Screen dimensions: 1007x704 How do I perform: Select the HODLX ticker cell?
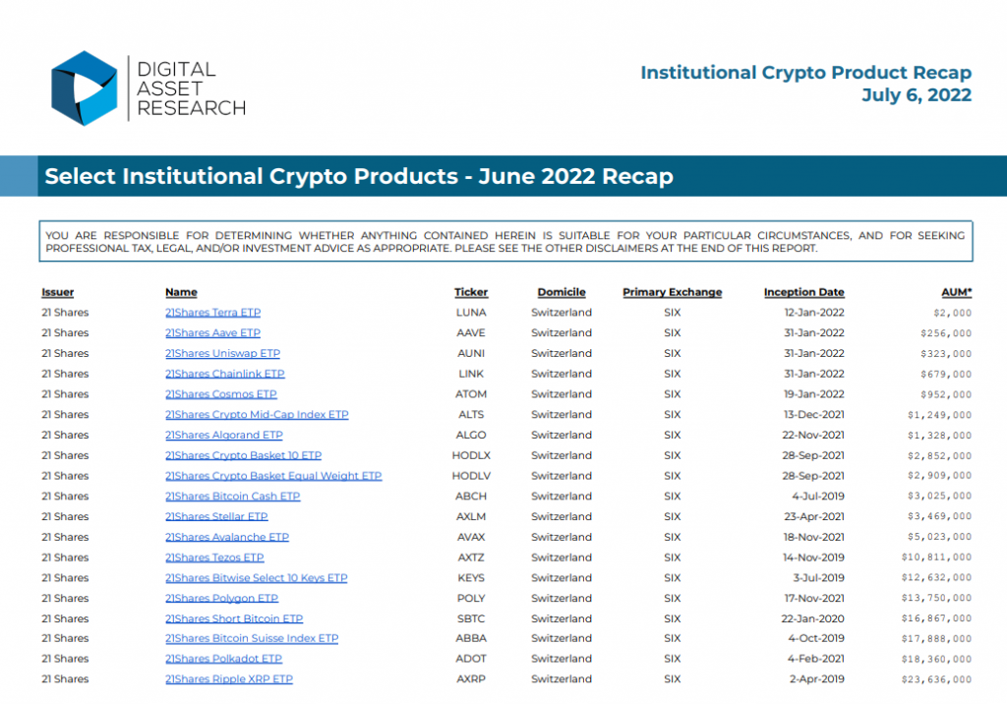coord(471,455)
